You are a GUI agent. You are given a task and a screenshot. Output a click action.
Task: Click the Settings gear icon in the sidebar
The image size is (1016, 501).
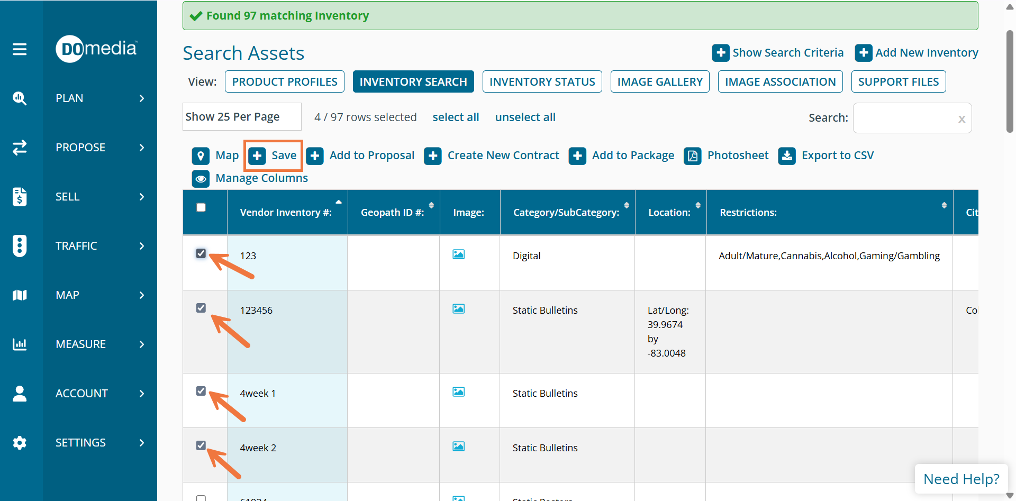tap(20, 443)
